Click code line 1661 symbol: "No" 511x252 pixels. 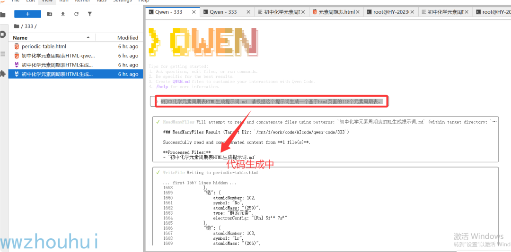tap(228, 203)
